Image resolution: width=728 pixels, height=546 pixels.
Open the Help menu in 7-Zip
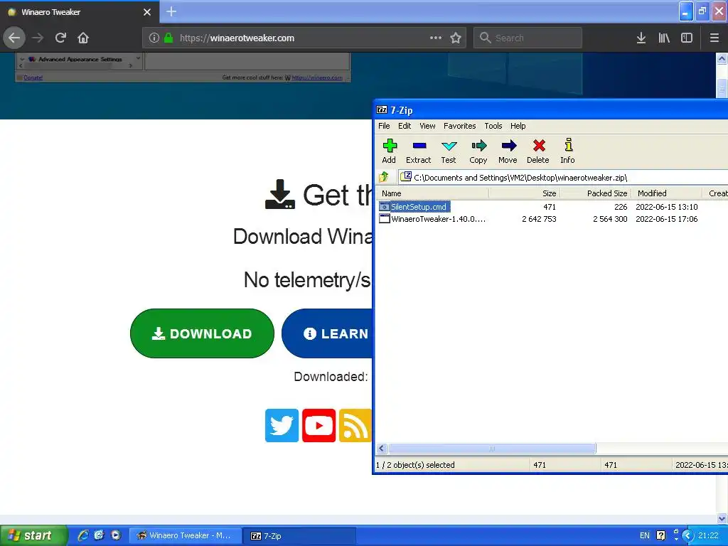coord(518,126)
